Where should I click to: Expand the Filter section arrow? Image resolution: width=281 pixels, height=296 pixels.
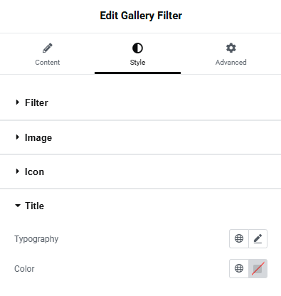[17, 102]
